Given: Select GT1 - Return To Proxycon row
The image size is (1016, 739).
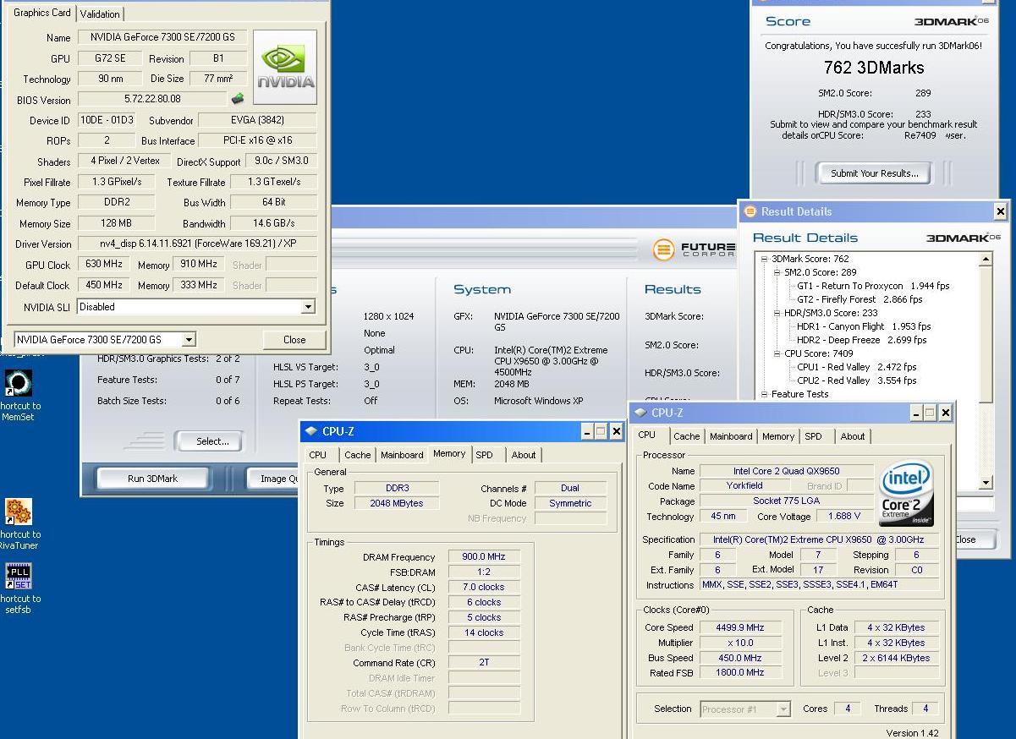Looking at the screenshot, I should click(x=873, y=286).
